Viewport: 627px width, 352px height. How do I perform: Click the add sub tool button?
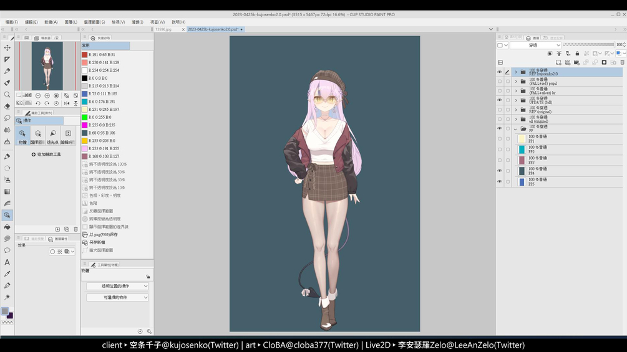coord(46,155)
